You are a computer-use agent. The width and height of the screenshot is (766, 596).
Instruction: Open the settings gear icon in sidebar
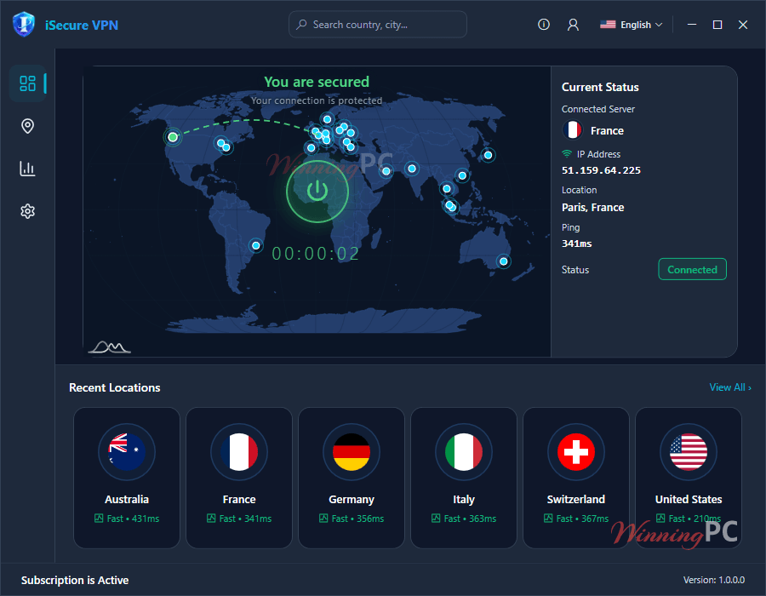click(27, 211)
